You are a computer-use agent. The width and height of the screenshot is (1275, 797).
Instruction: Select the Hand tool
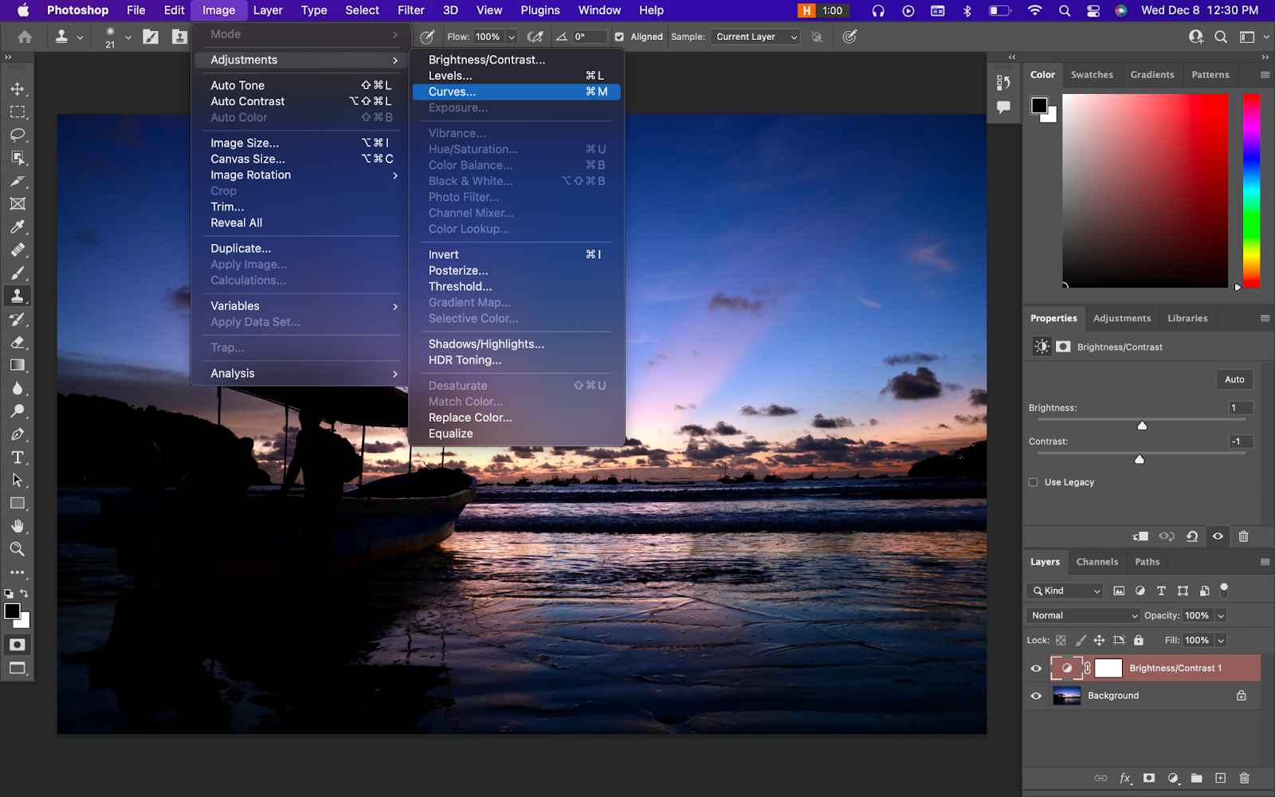(x=18, y=527)
